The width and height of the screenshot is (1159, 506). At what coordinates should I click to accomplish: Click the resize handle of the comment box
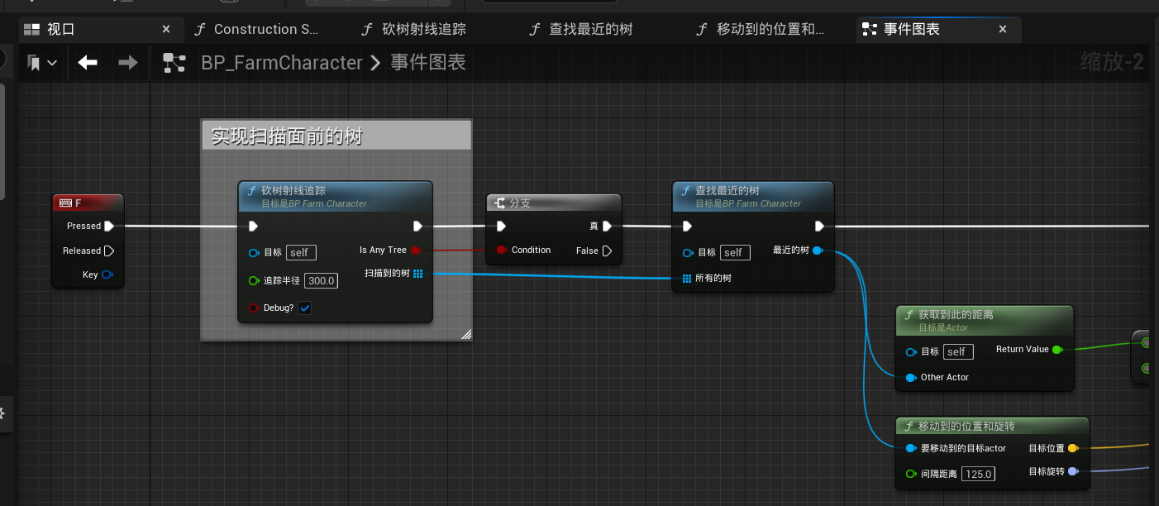point(465,334)
